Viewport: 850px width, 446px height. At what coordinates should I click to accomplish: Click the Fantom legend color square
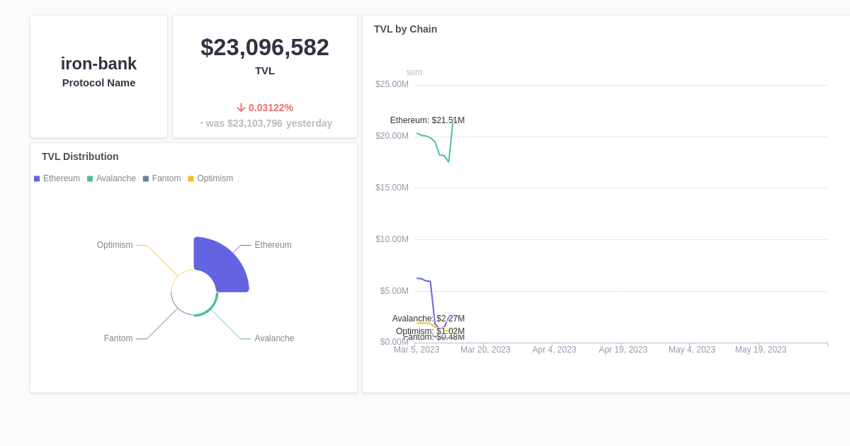coord(145,178)
